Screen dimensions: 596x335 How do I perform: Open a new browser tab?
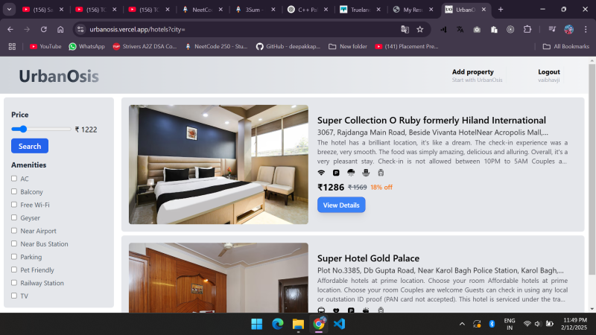click(x=501, y=10)
